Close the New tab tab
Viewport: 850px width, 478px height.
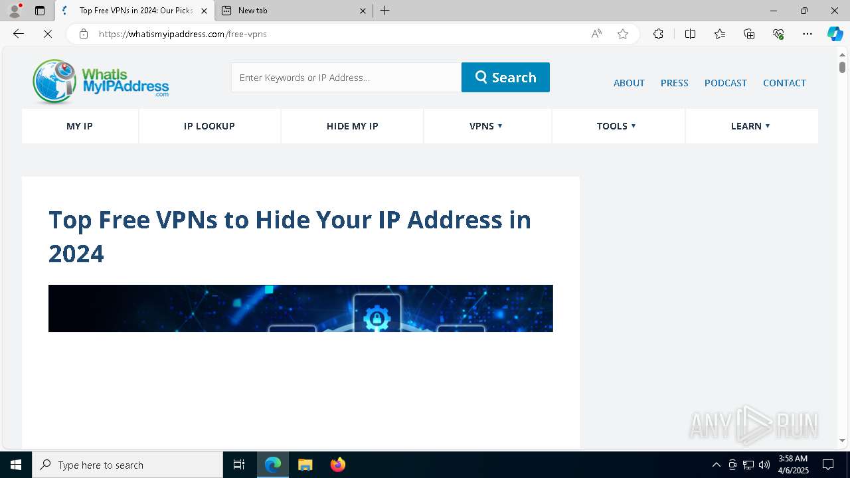[x=363, y=11]
